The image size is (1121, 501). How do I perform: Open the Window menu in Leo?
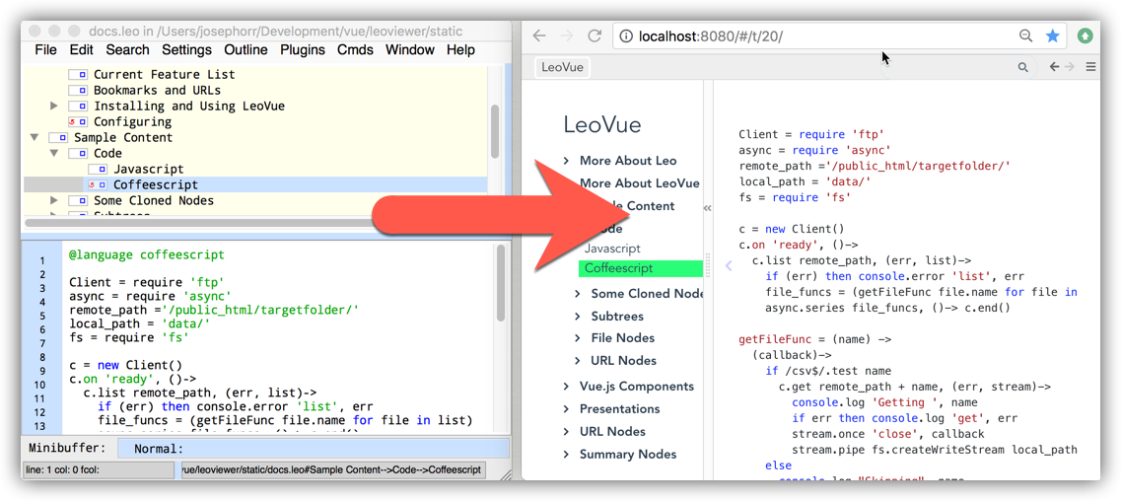(409, 50)
